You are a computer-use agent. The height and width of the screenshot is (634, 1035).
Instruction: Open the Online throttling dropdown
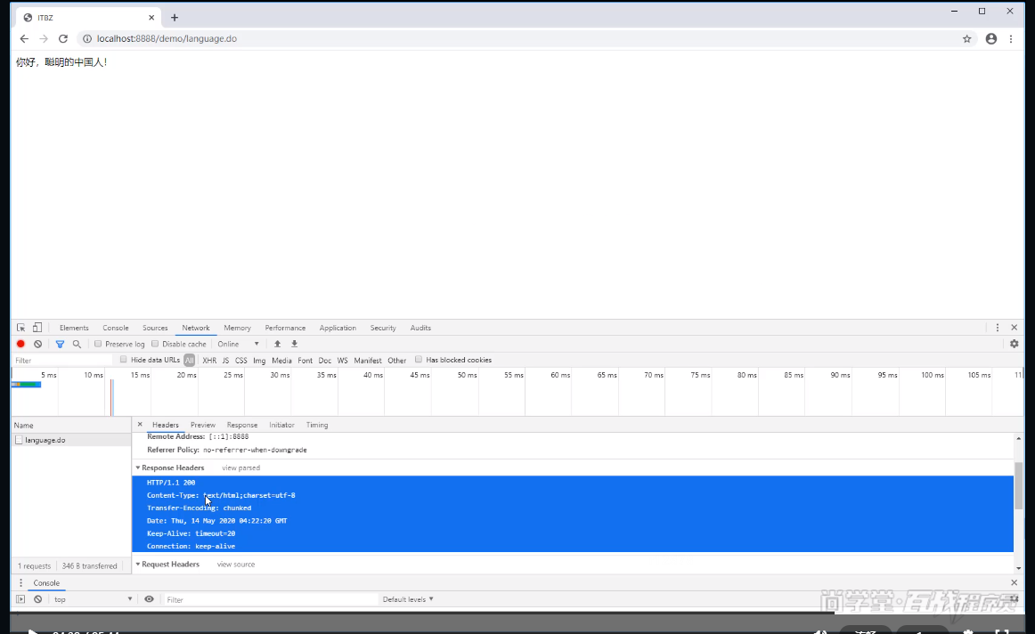tap(239, 344)
